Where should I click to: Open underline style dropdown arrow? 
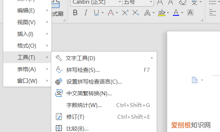pos(103,12)
